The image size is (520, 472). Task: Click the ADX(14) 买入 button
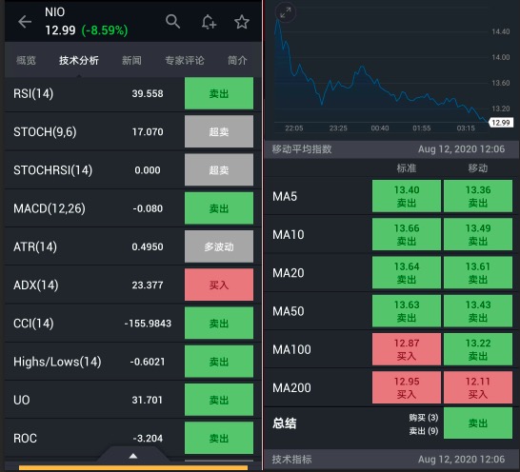pos(219,285)
